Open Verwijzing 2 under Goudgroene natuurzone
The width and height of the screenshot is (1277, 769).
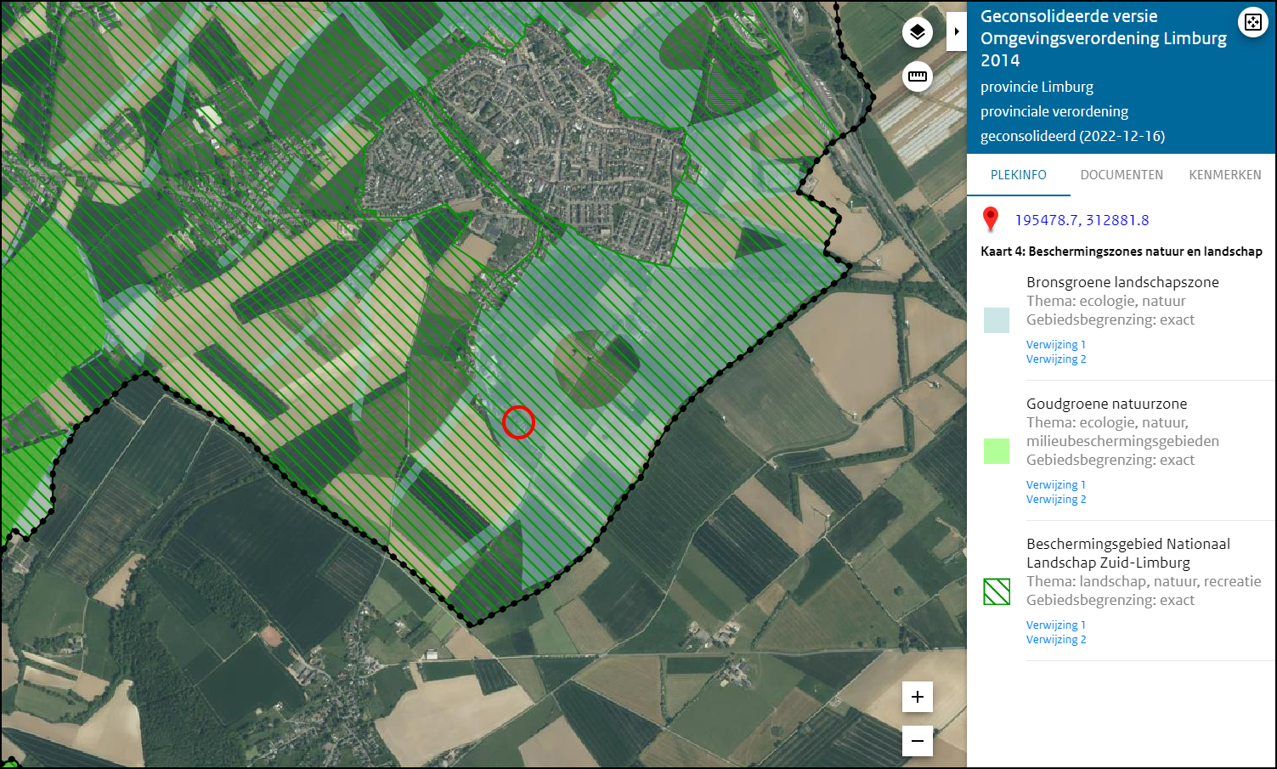click(x=1055, y=499)
